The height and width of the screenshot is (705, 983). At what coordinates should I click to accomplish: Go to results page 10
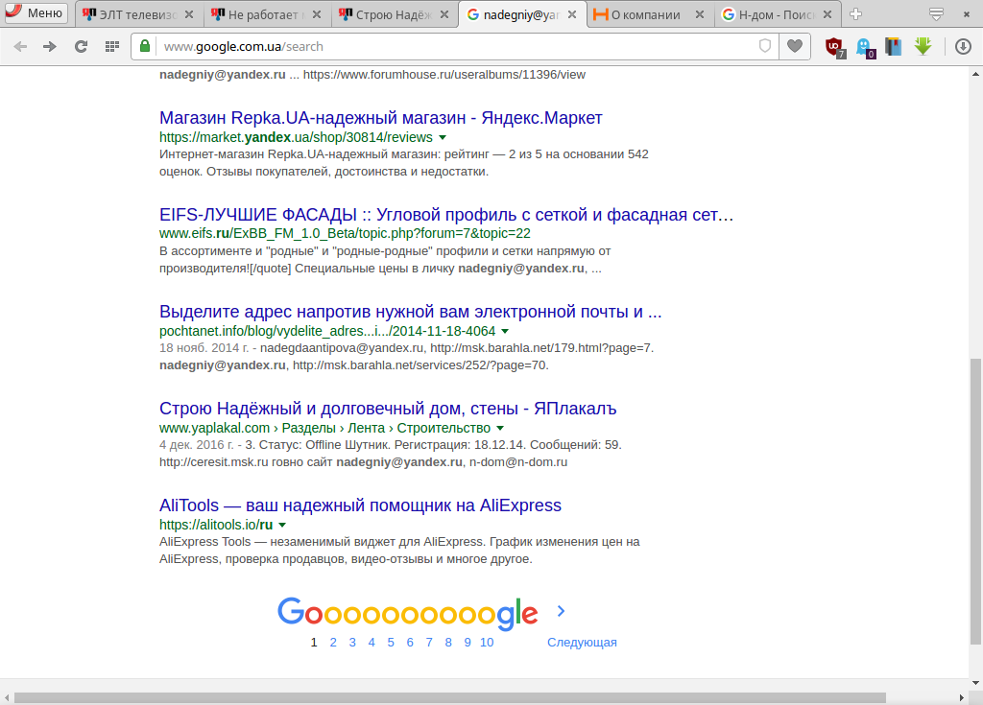487,643
